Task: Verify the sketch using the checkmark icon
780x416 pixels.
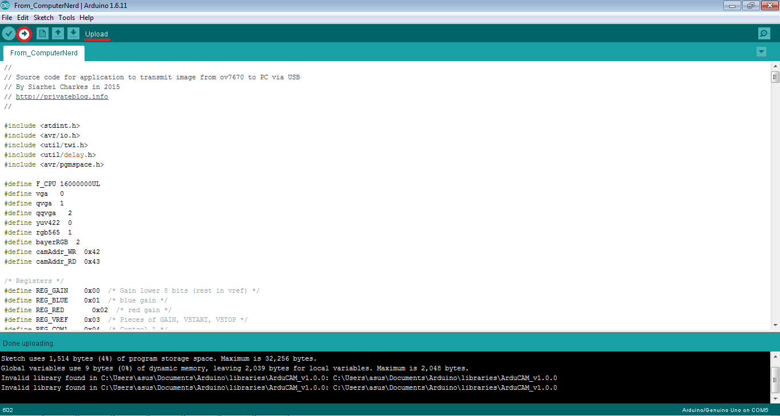Action: pos(8,33)
